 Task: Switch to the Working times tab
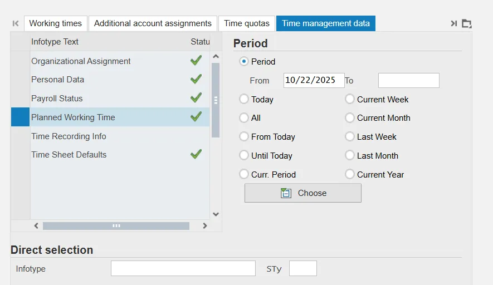click(x=55, y=23)
